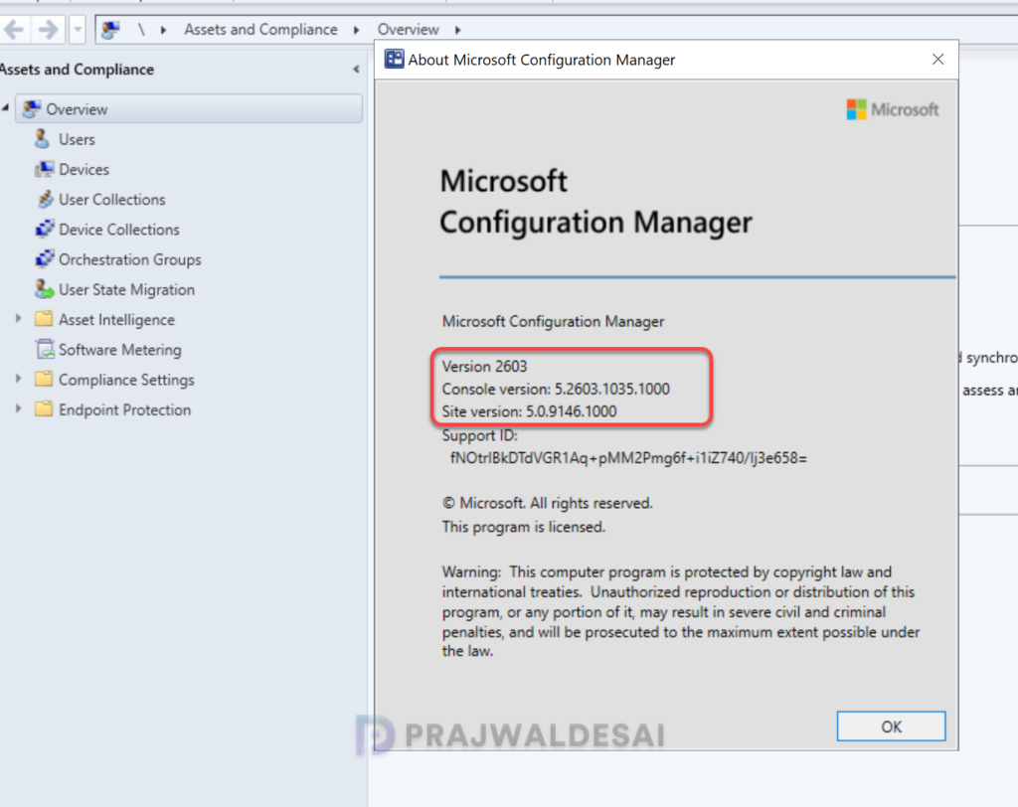Viewport: 1018px width, 807px height.
Task: Click the Users node icon
Action: coord(42,139)
